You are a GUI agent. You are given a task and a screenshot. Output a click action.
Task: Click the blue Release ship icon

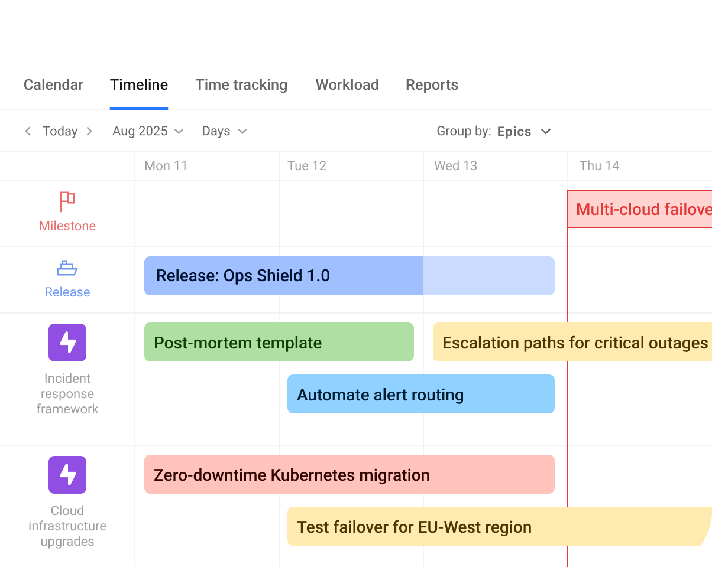[67, 268]
